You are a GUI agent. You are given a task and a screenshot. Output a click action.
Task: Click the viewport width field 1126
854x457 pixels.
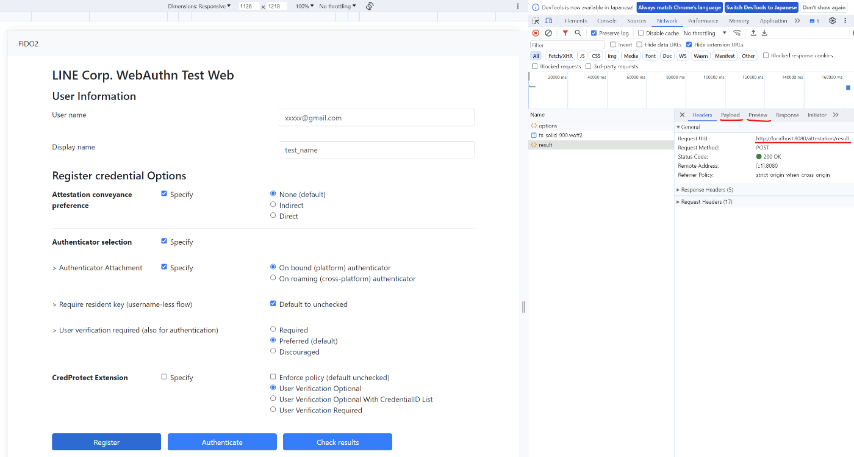click(x=248, y=6)
